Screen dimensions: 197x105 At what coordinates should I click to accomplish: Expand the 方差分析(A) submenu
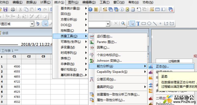70,19
